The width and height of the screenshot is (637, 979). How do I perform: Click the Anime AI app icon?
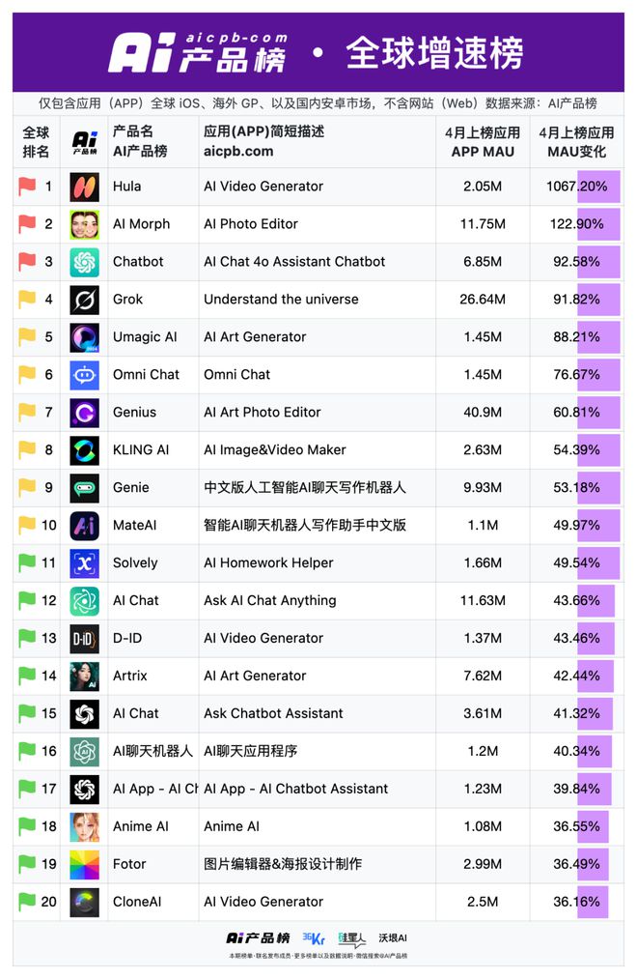click(x=84, y=826)
